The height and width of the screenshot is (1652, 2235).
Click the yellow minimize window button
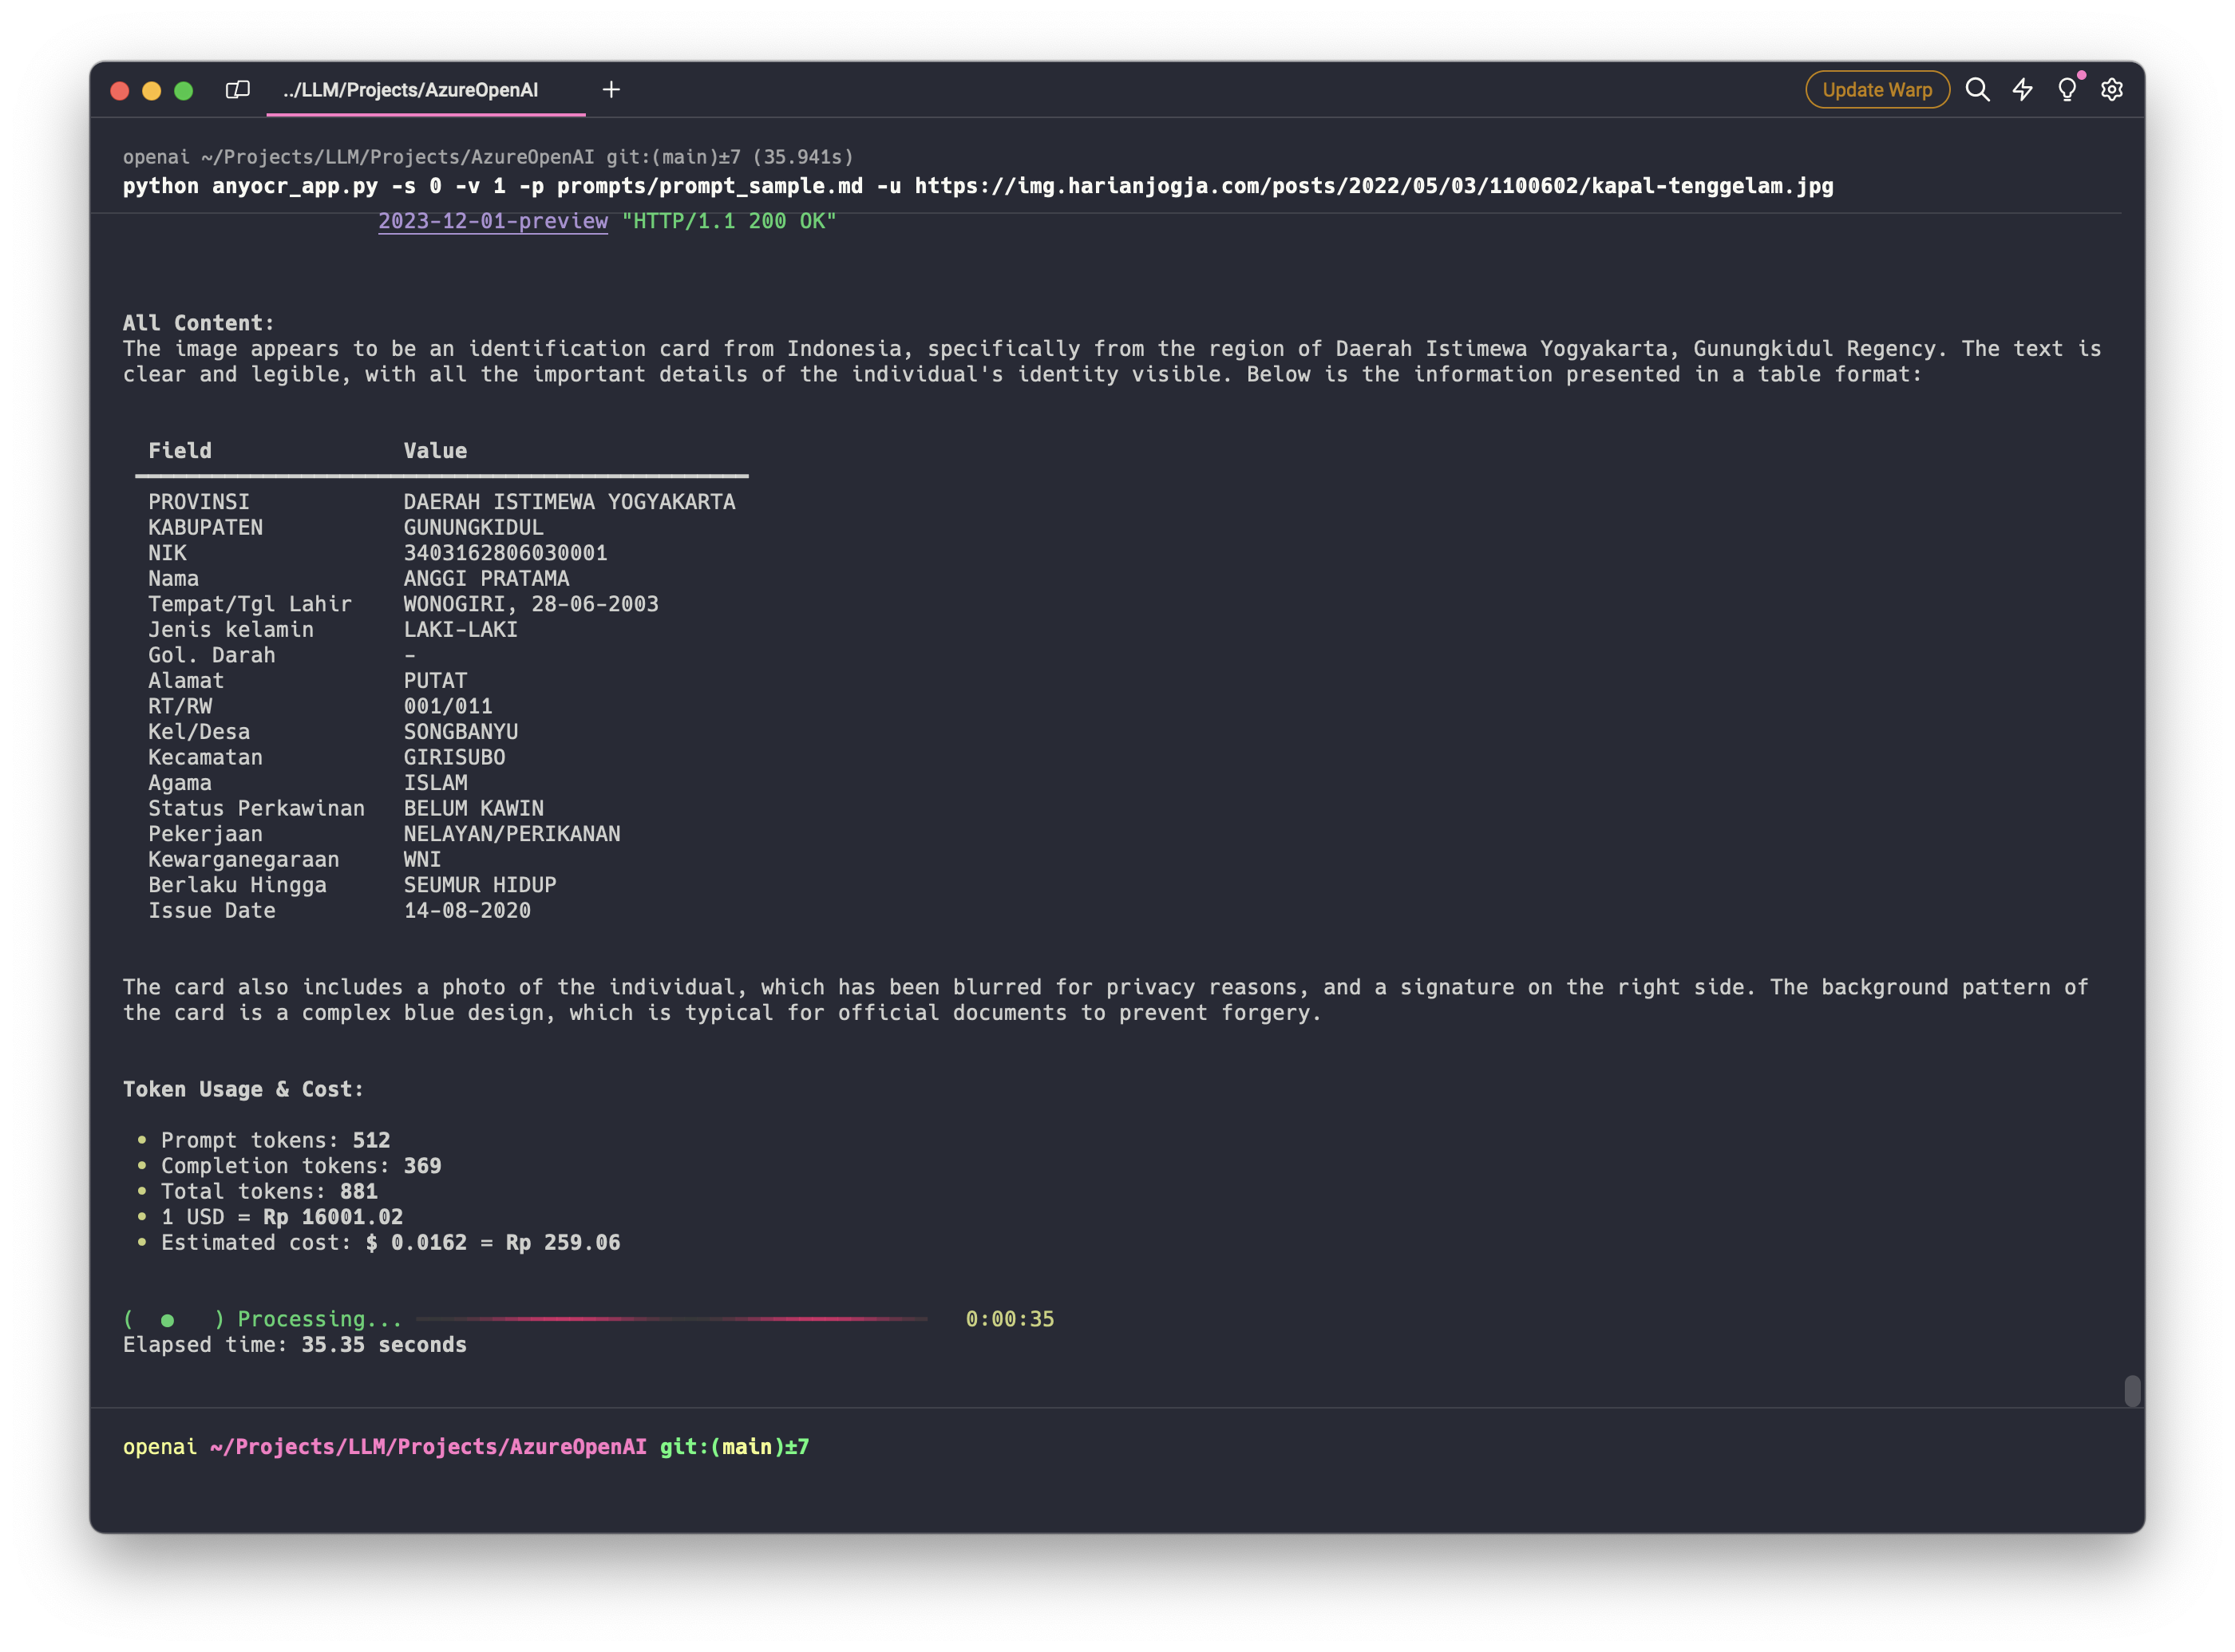coord(152,91)
